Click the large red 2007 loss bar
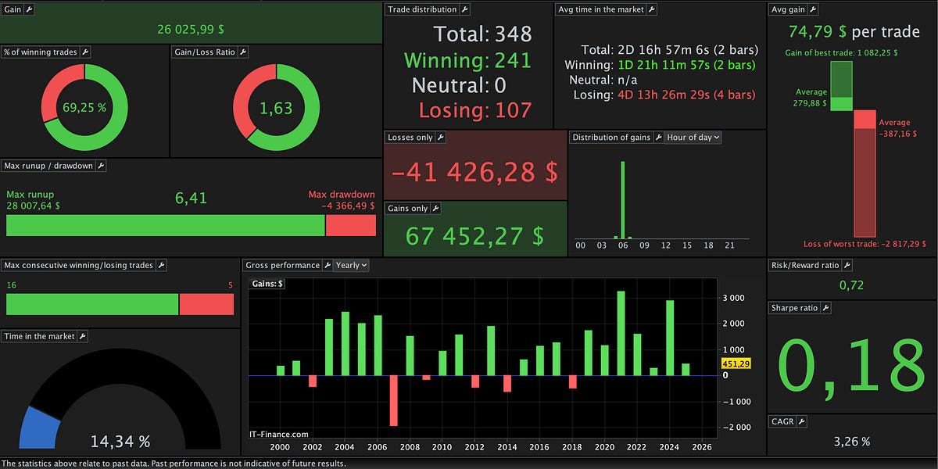 pos(394,400)
